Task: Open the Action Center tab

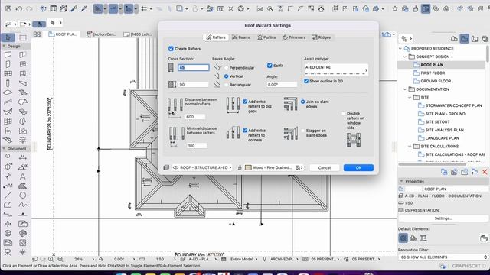Action: [x=101, y=34]
